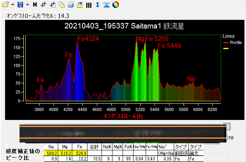
Task: Open calibration with the yellow ruler icon
Action: 80,5
